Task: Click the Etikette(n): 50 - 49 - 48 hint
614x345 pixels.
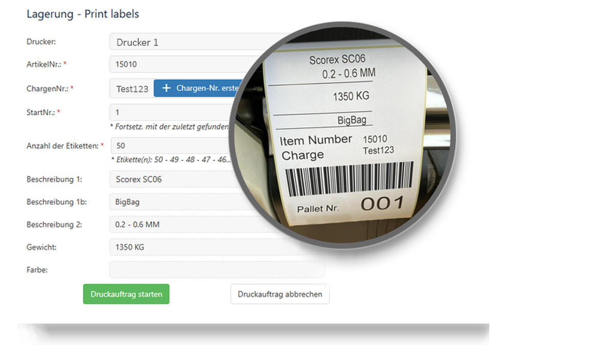Action: point(171,159)
